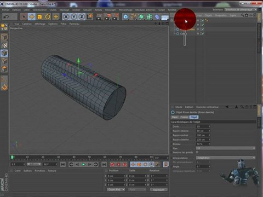263x197 pixels.
Task: Open the spline tools icon
Action: point(134,17)
